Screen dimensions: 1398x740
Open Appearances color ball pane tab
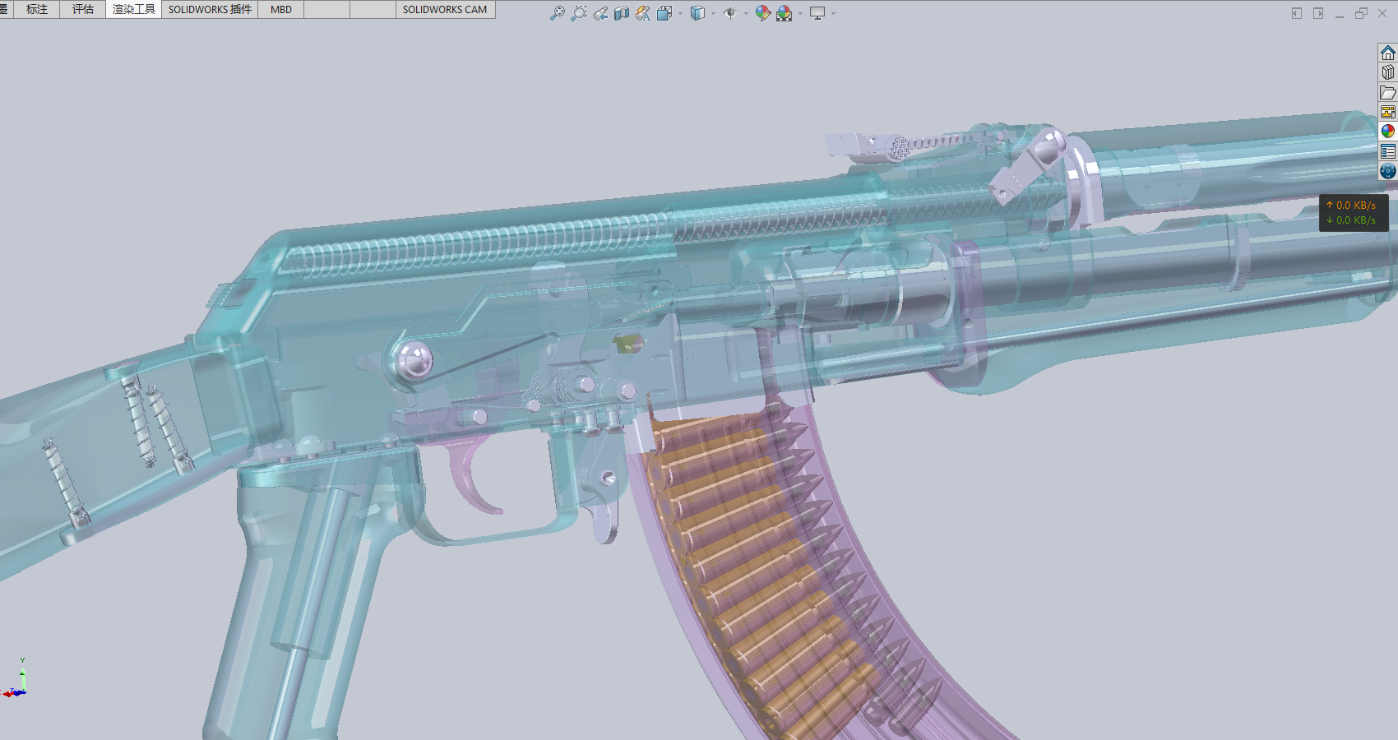tap(1388, 132)
